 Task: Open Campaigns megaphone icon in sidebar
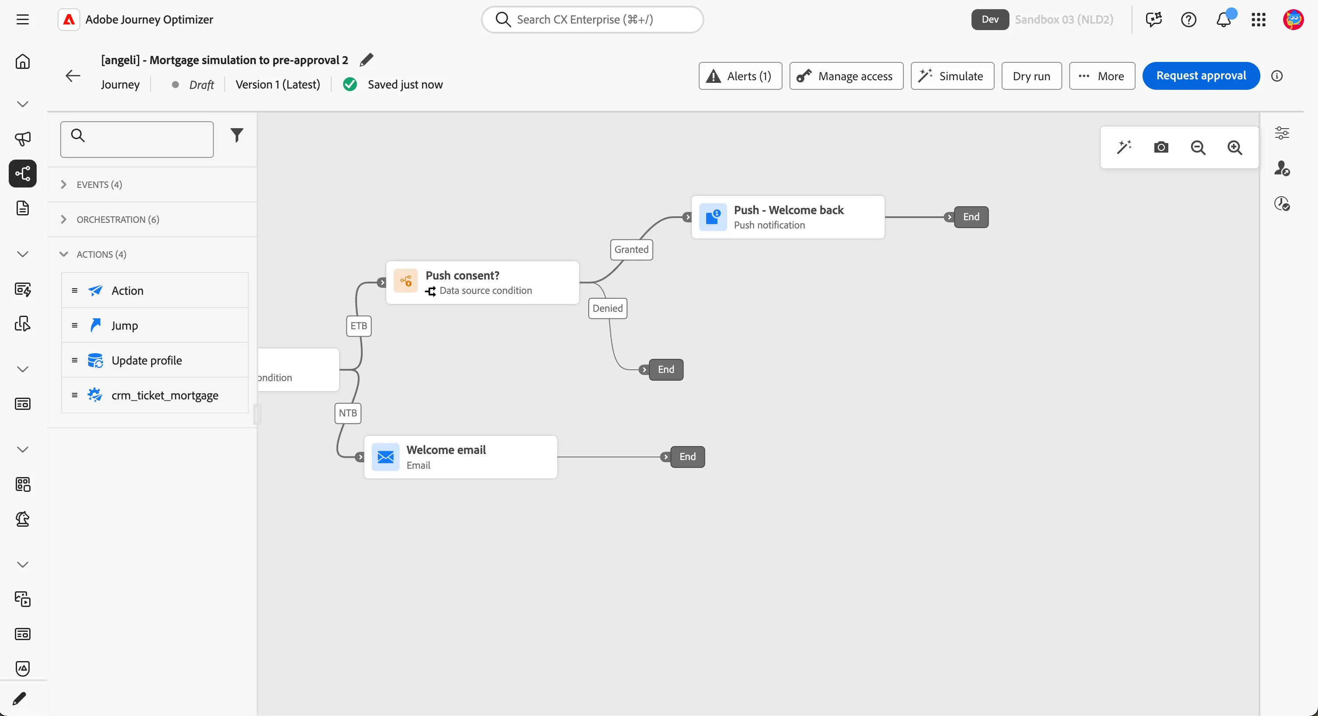[23, 139]
